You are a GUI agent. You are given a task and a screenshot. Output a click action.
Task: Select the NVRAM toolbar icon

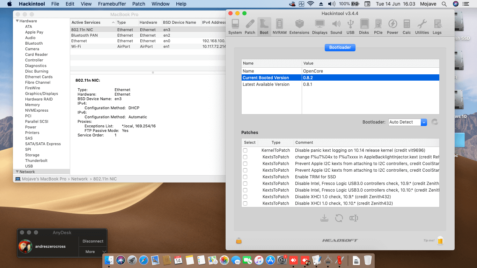tap(279, 27)
